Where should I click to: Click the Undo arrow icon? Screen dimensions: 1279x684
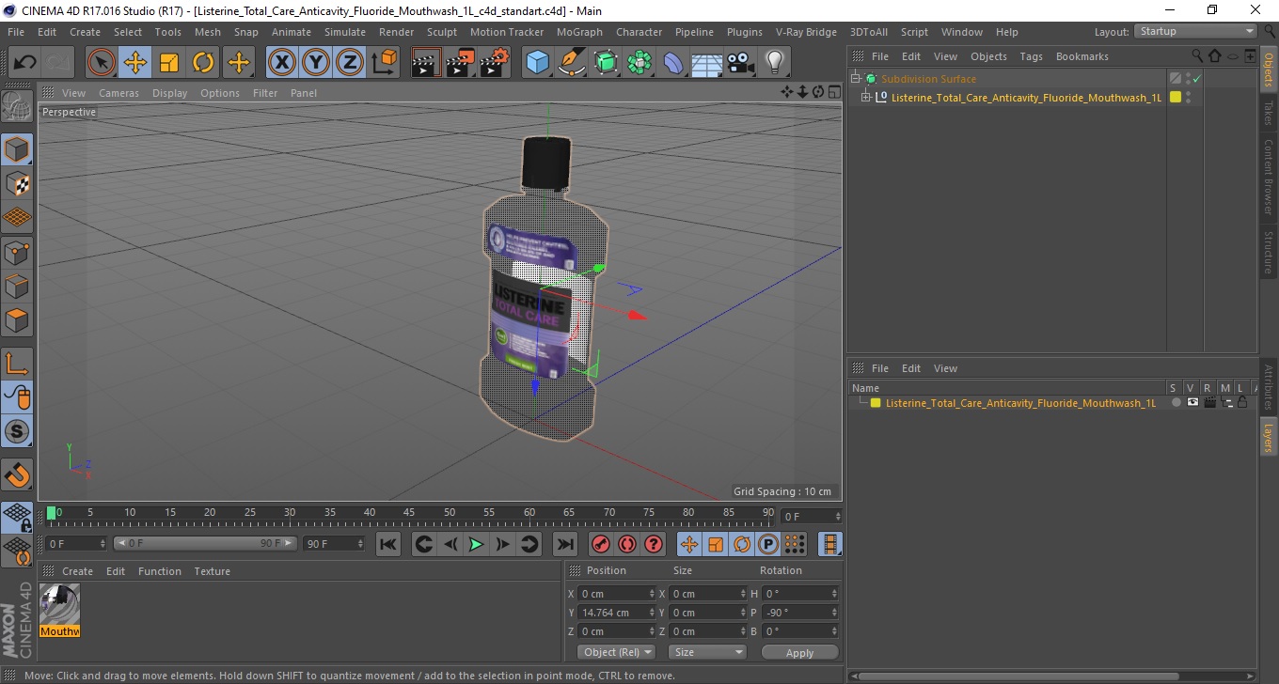pos(24,63)
